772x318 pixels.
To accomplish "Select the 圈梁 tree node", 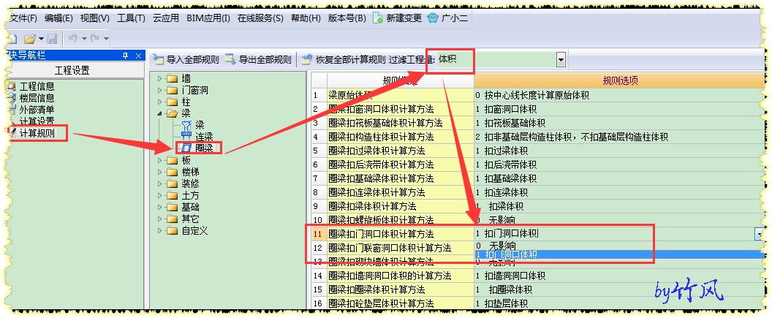I will point(204,148).
